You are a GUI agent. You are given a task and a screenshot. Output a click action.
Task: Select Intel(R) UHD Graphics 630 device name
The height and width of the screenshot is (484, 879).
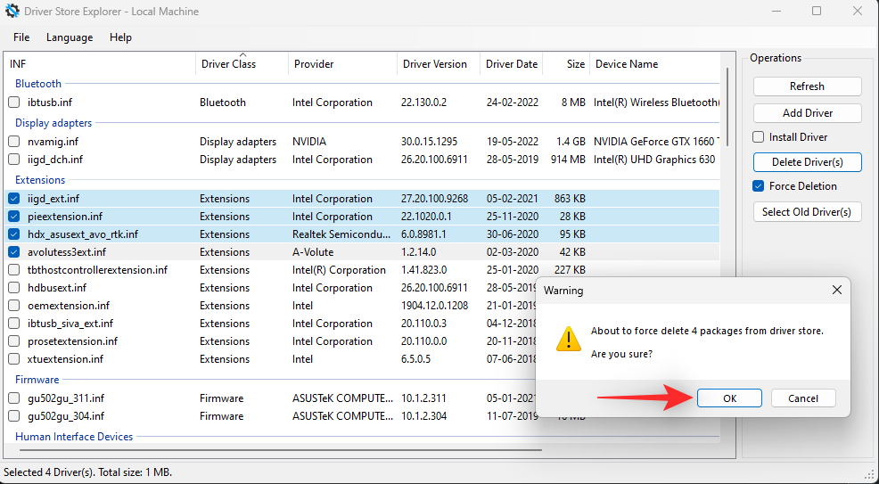coord(654,160)
